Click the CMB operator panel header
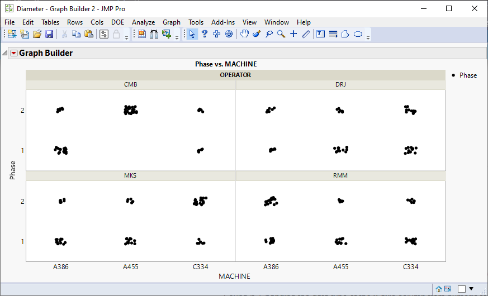488x296 pixels. (x=130, y=84)
